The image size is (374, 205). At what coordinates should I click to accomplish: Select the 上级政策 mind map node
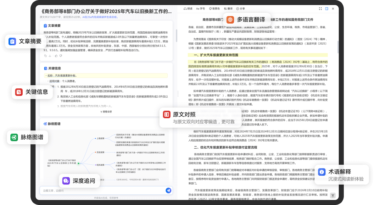100,138
